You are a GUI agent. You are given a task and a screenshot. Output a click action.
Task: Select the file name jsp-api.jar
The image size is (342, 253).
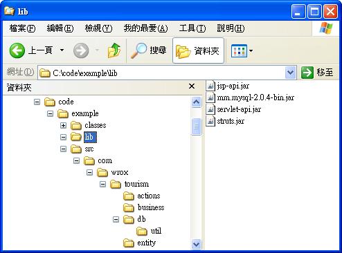tap(233, 86)
